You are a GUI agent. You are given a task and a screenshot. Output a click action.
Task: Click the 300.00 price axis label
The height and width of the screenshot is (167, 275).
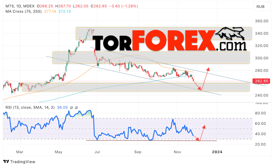[262, 58]
